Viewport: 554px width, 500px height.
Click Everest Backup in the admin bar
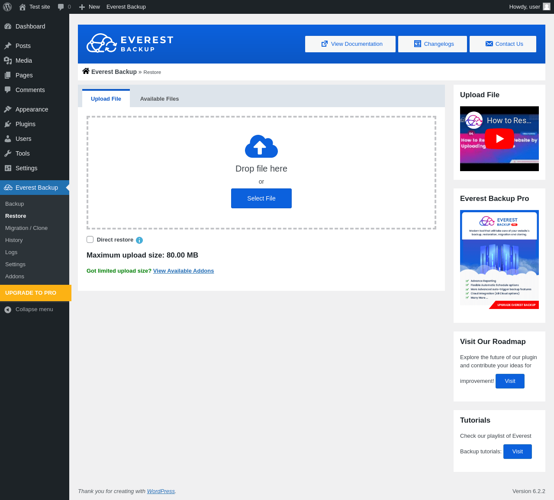pyautogui.click(x=126, y=7)
